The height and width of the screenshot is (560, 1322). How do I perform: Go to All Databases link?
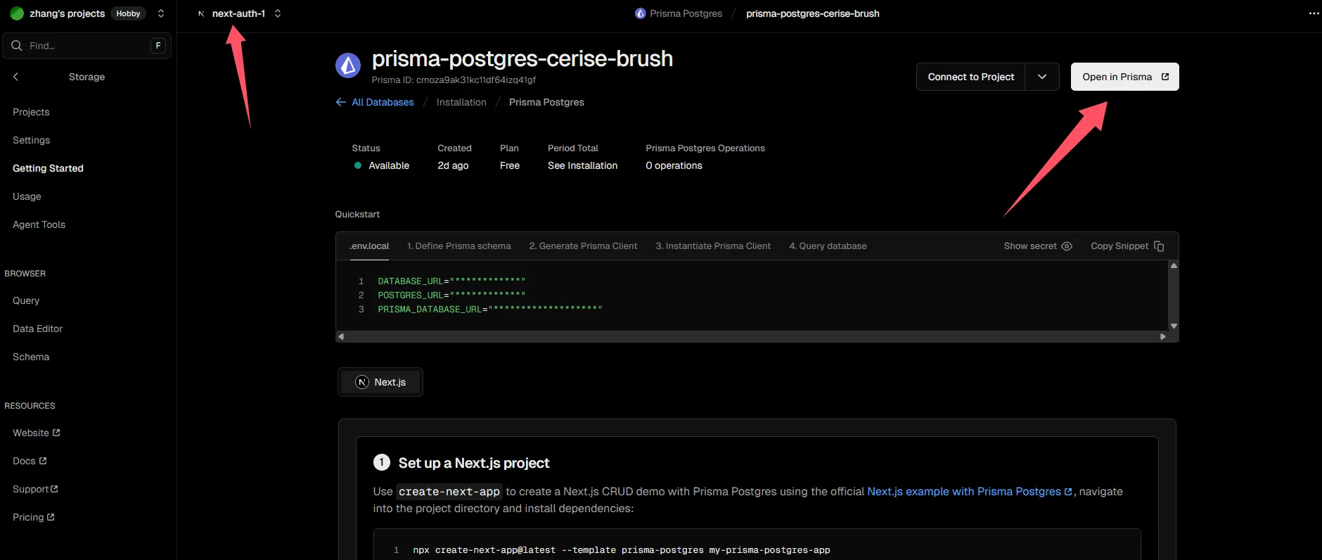[x=383, y=102]
